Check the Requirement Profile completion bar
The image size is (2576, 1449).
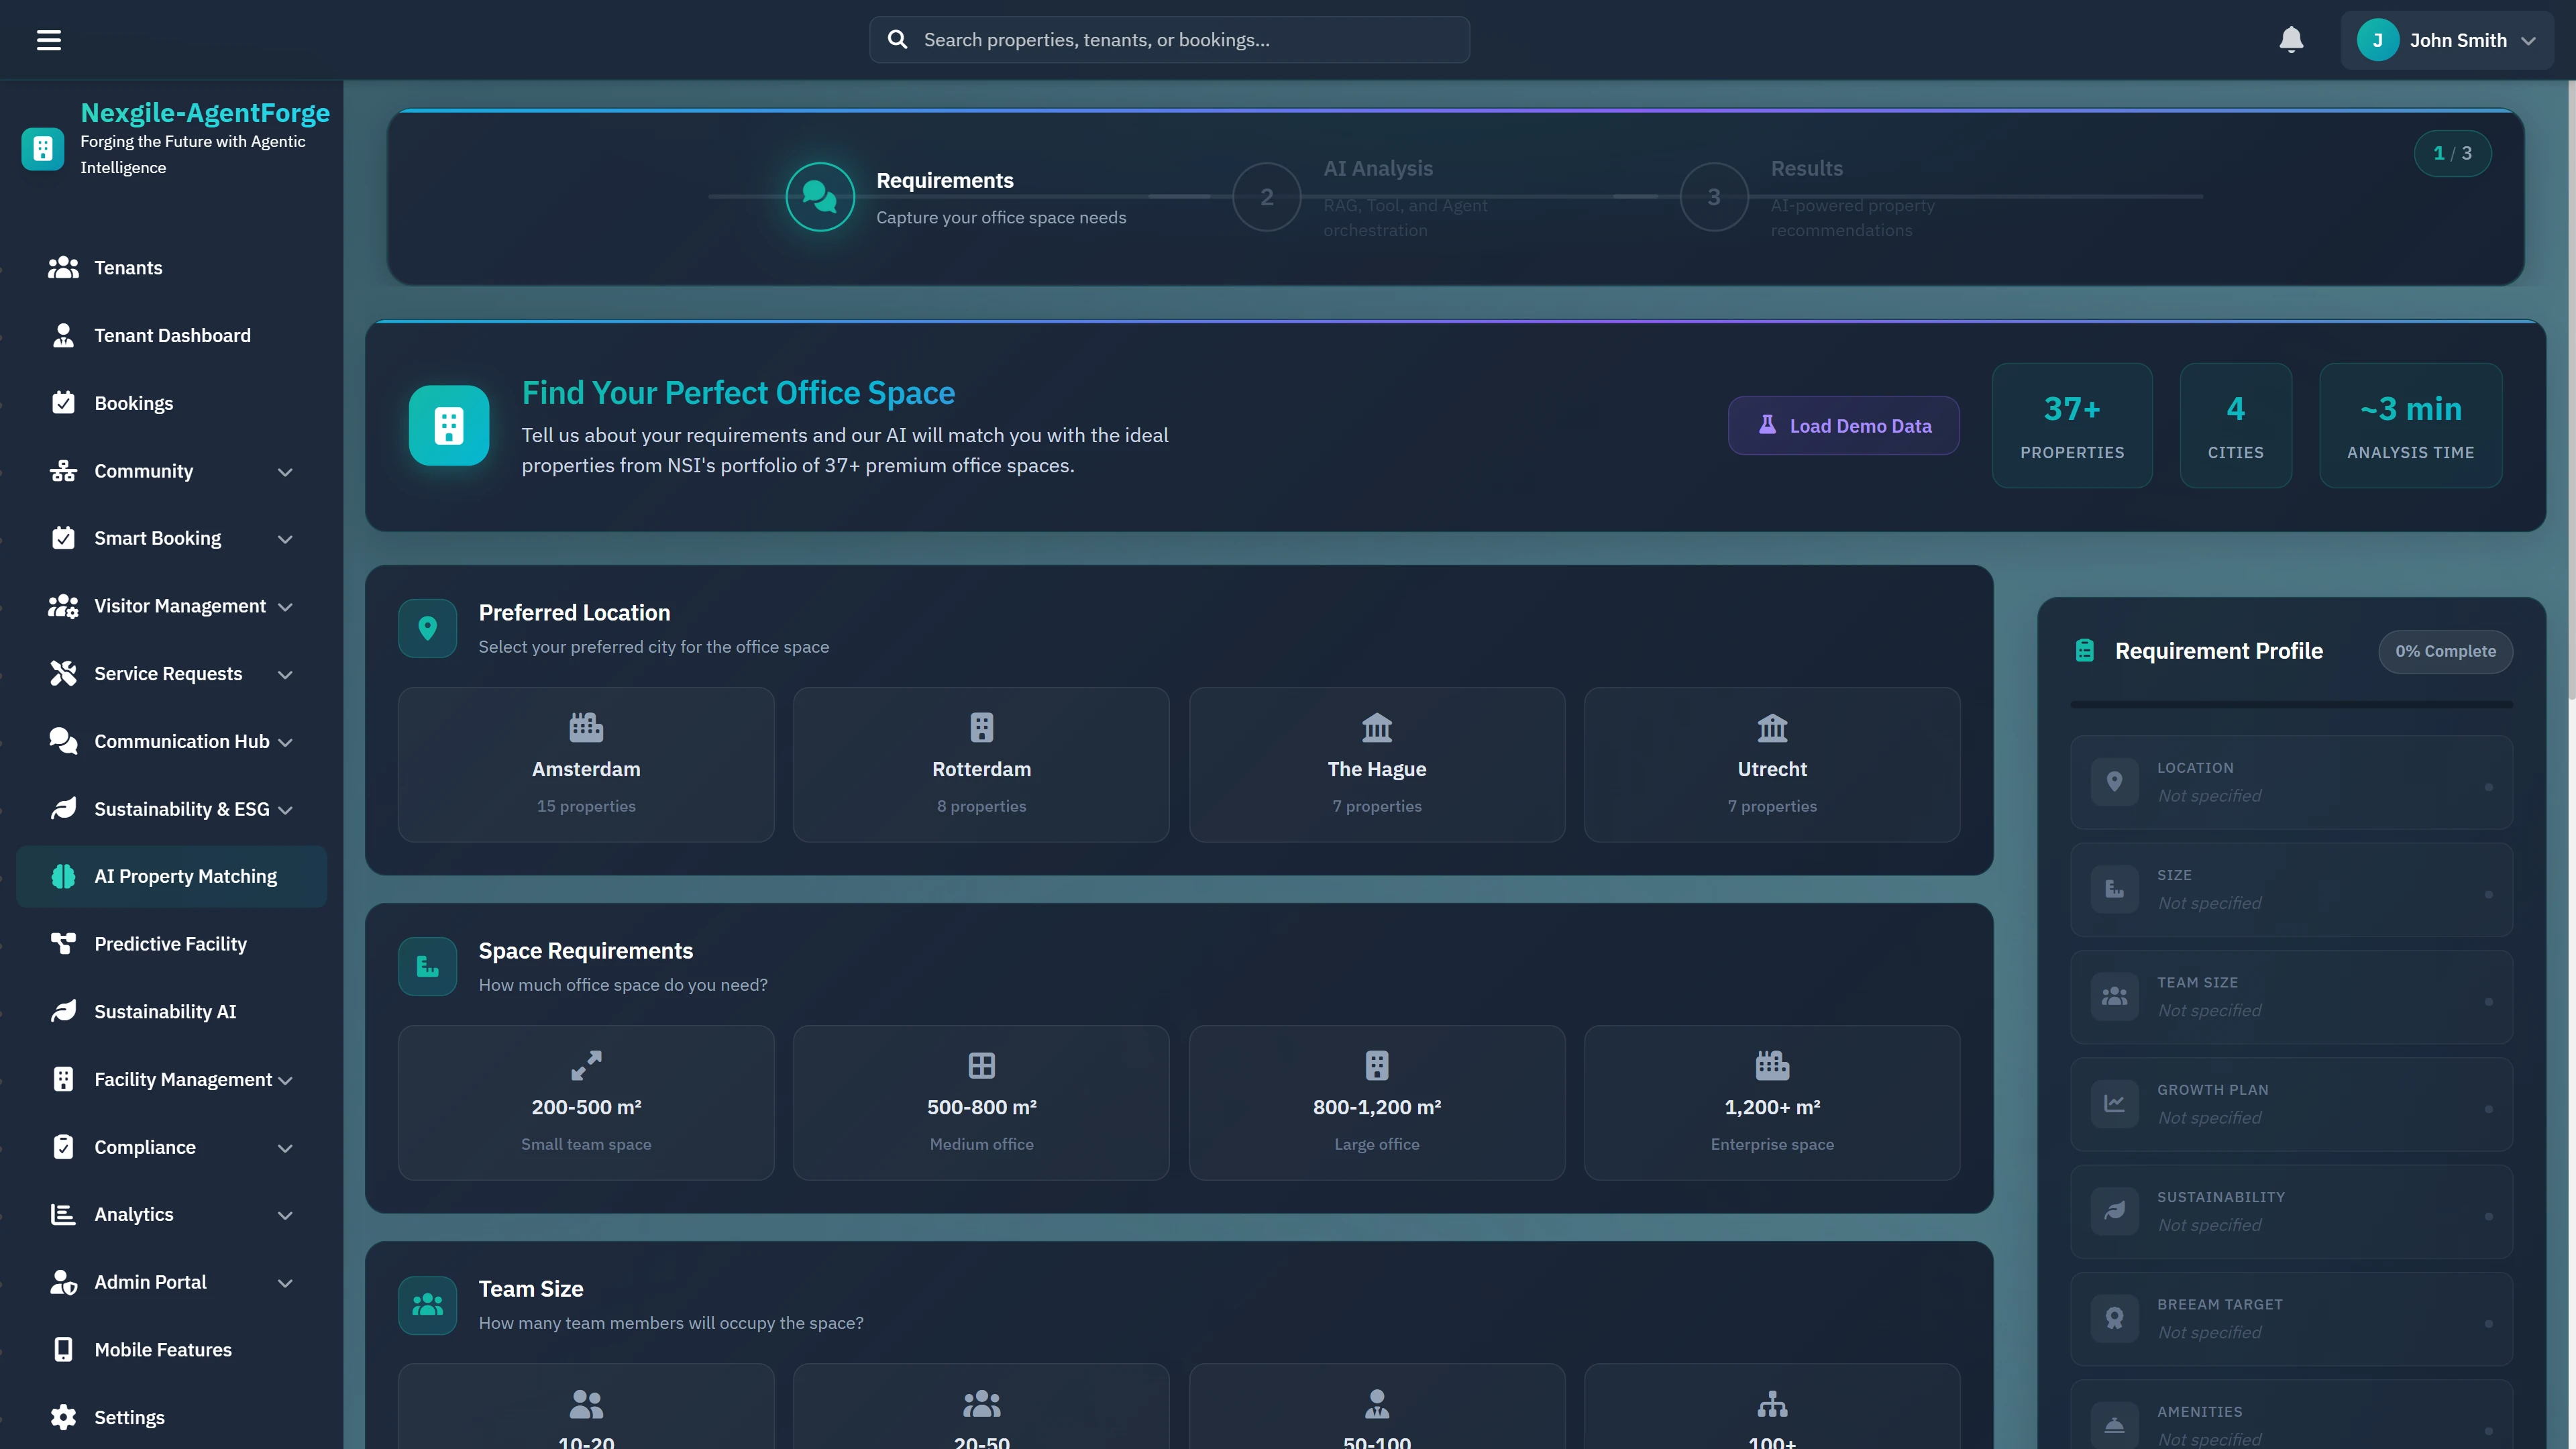(x=2291, y=704)
